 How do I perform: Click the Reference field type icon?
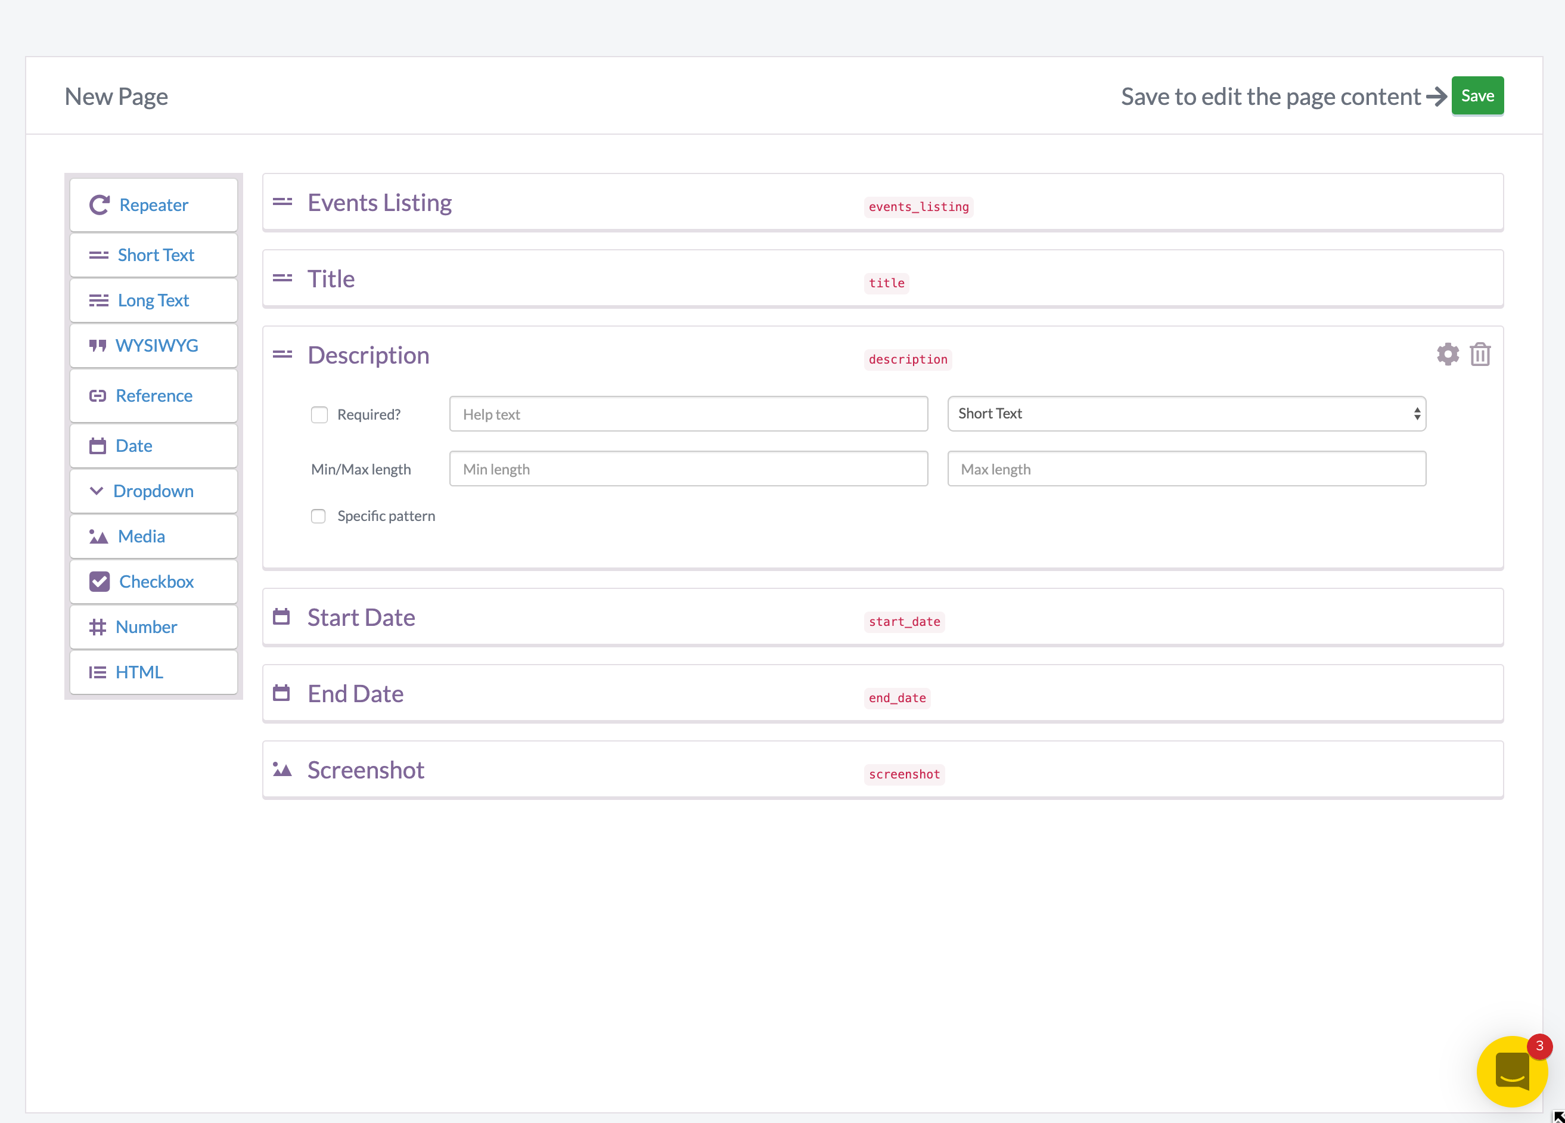tap(97, 395)
